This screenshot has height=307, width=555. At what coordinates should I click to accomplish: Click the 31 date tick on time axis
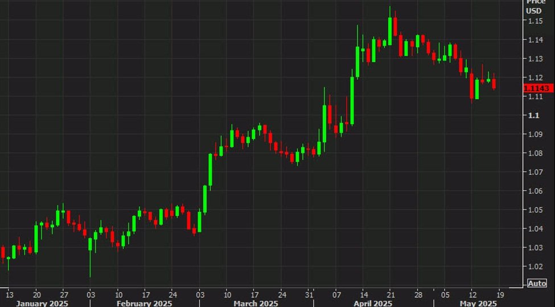pyautogui.click(x=309, y=294)
